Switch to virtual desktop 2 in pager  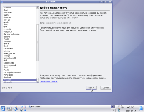(113, 110)
